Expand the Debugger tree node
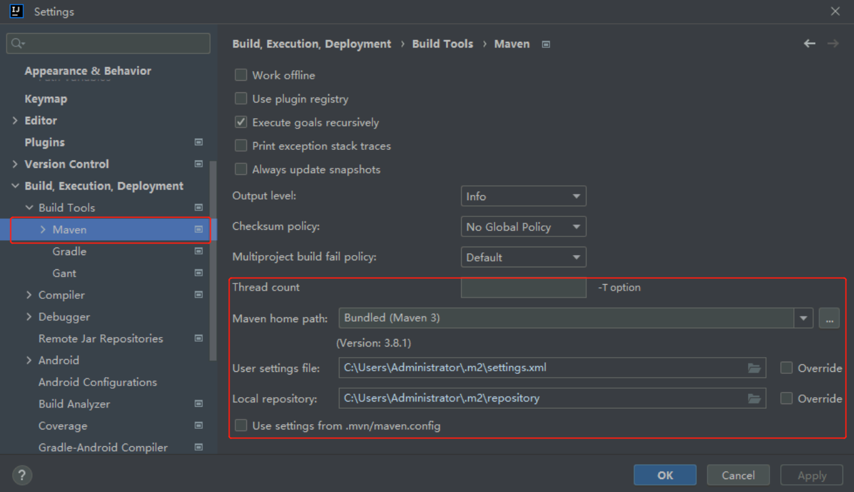This screenshot has height=492, width=854. 29,316
